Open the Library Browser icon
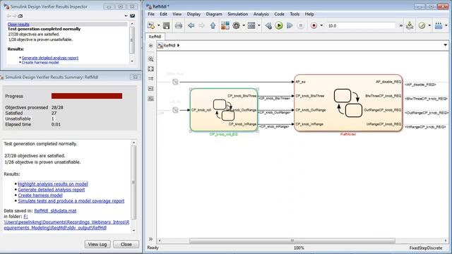Image resolution: width=452 pixels, height=254 pixels. (225, 25)
